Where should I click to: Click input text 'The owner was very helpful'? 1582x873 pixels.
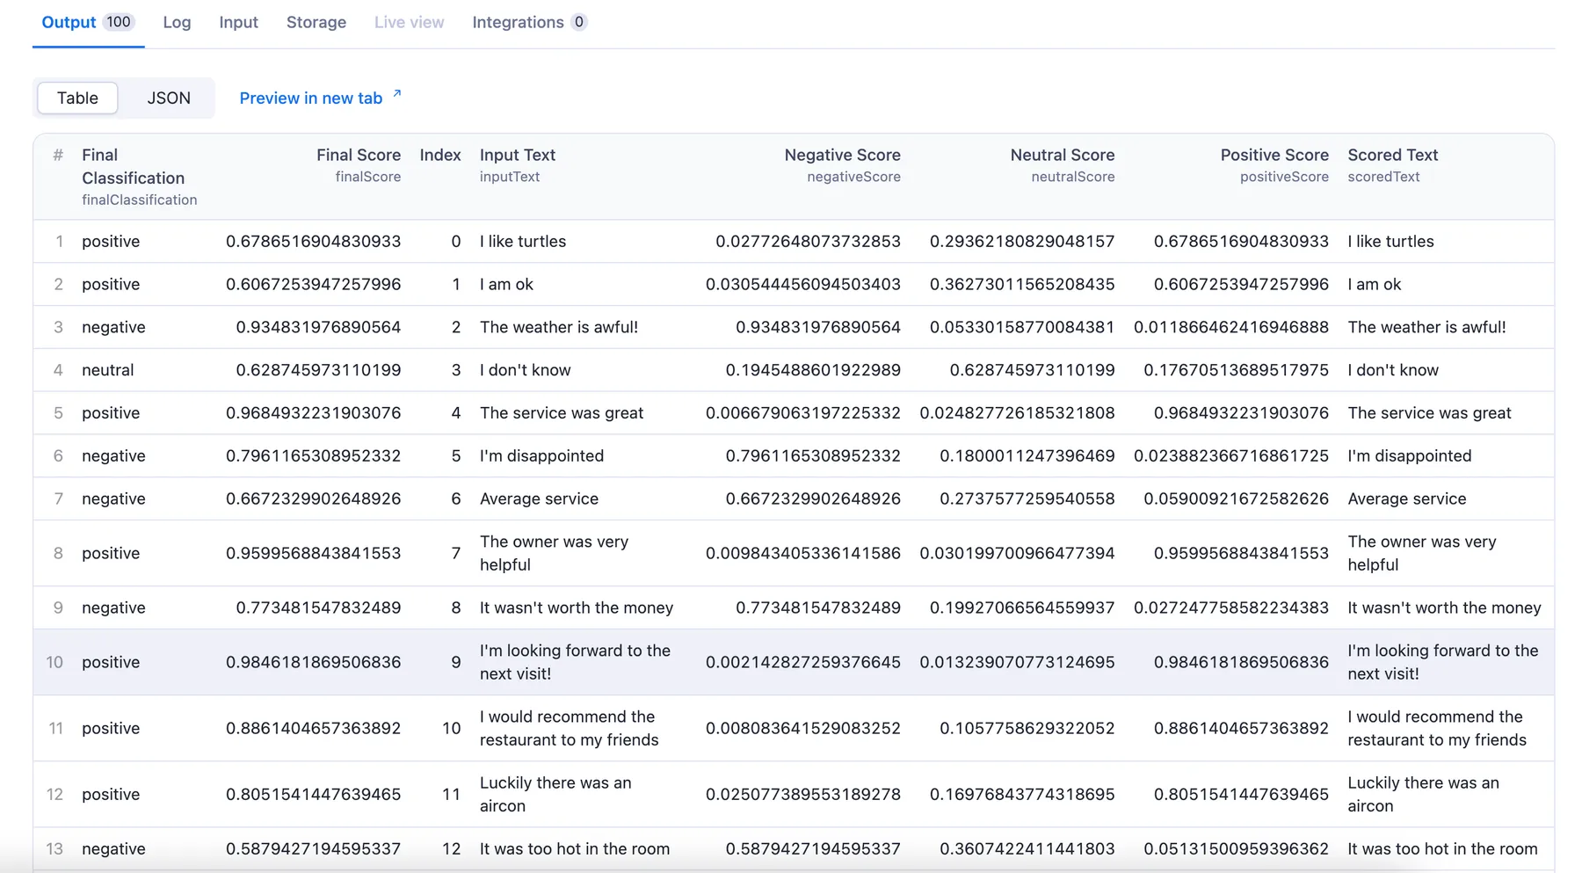[554, 553]
